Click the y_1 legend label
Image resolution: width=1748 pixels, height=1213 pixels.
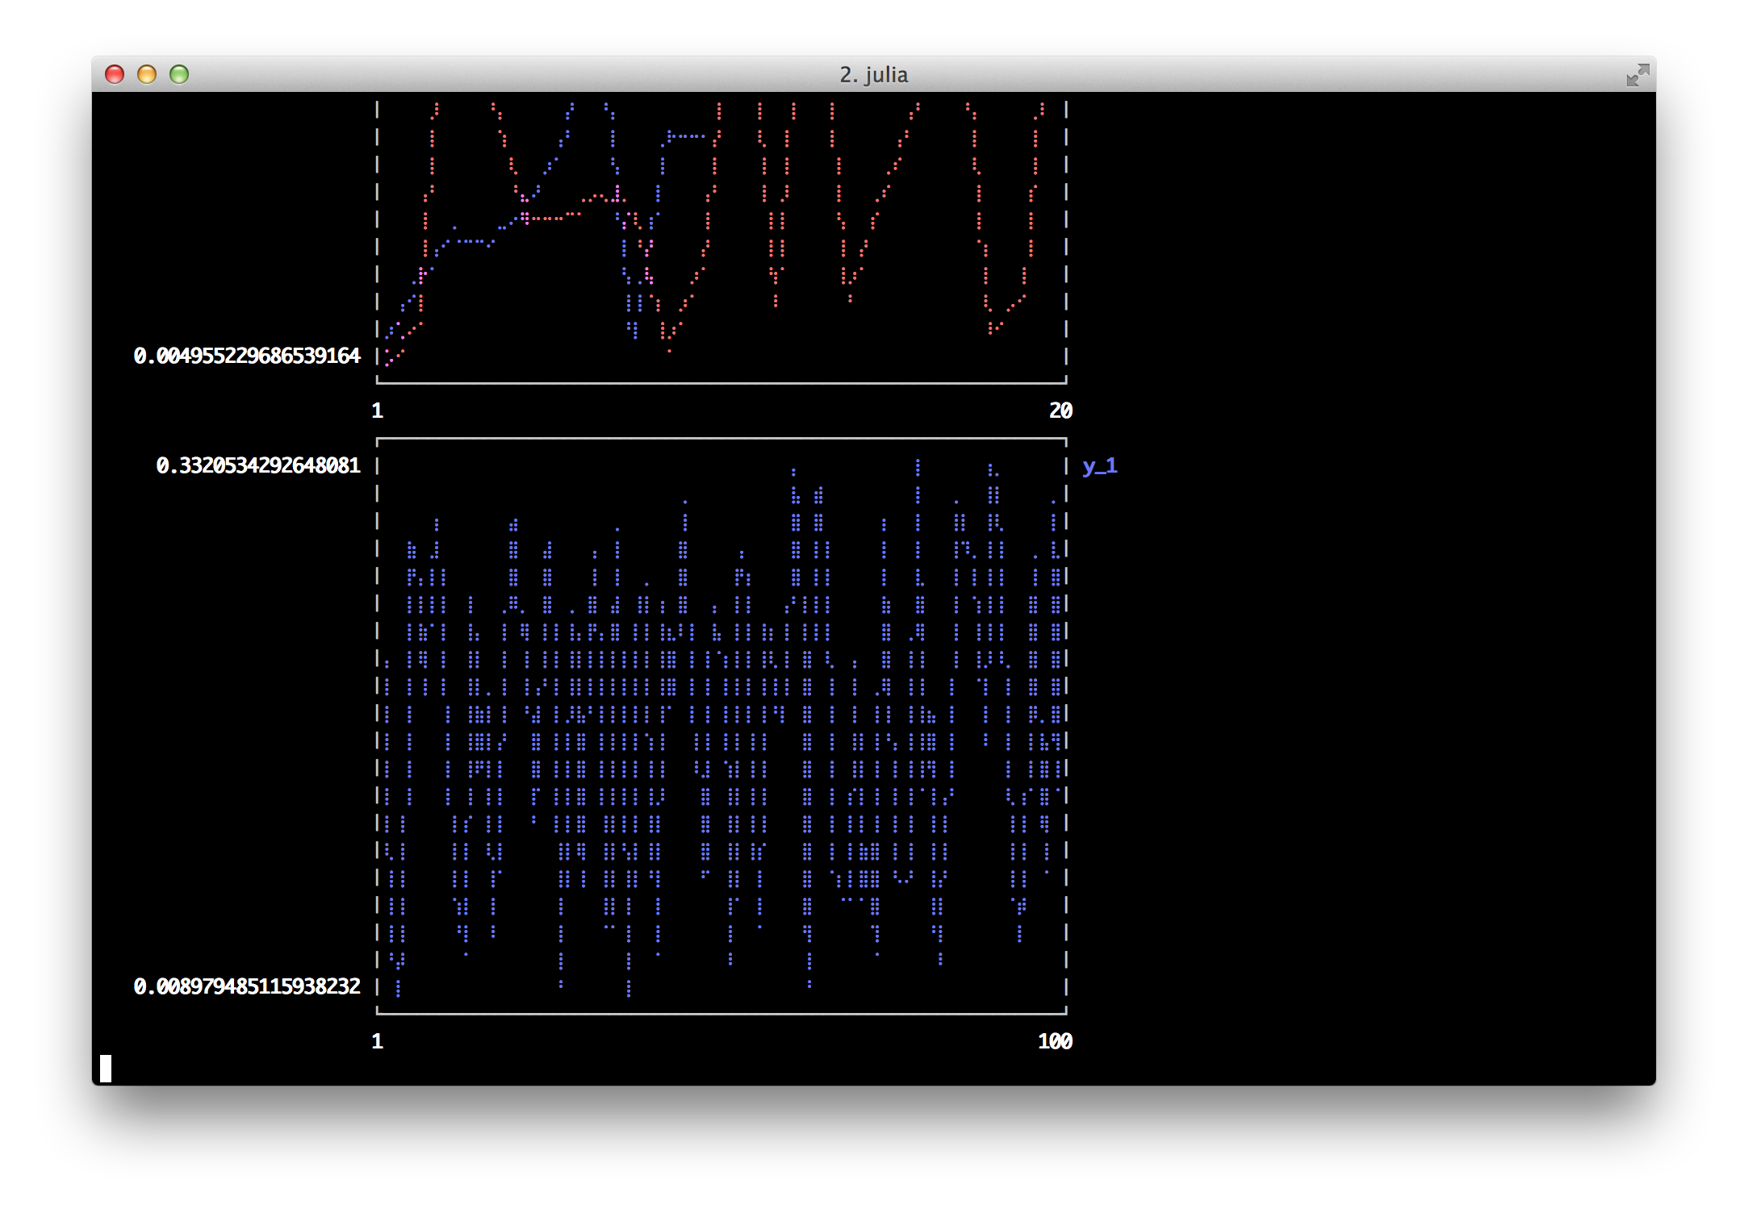pos(1099,465)
